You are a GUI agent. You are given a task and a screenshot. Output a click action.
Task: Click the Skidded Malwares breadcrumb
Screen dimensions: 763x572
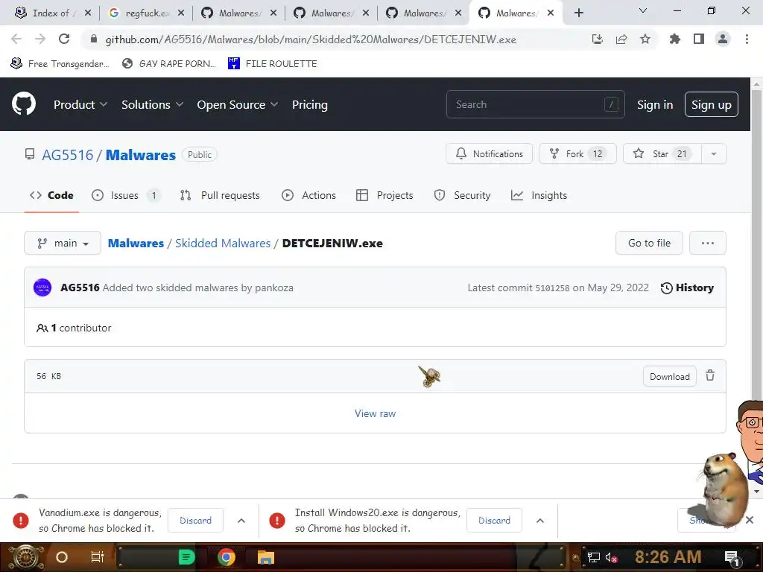pos(222,243)
